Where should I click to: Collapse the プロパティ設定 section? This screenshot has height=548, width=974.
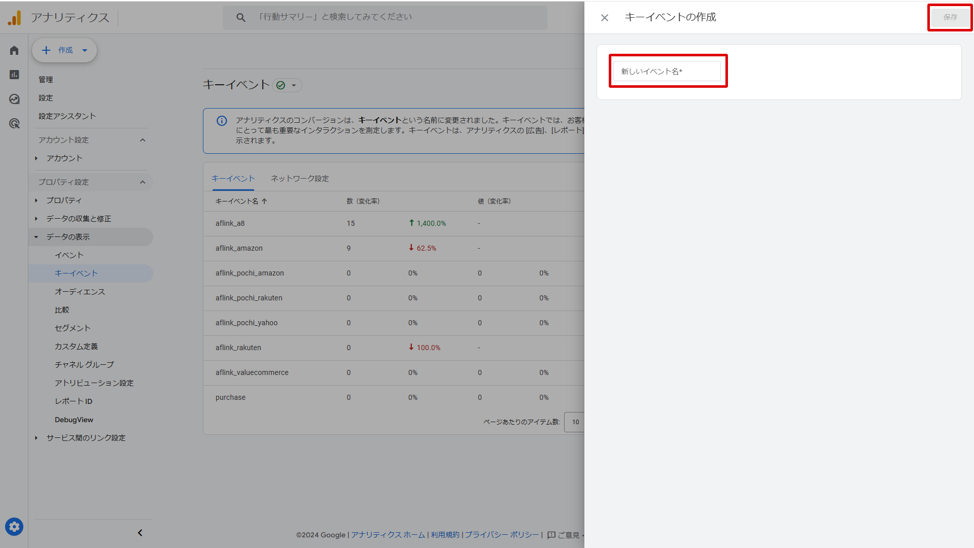tap(143, 182)
